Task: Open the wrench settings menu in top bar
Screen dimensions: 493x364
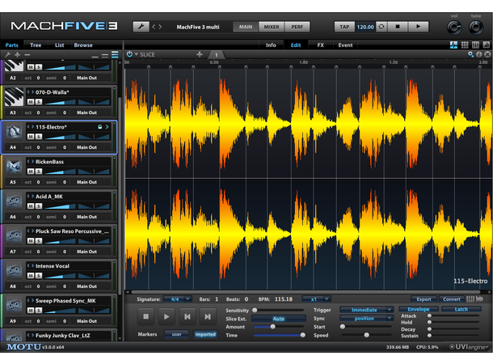Action: coord(141,27)
